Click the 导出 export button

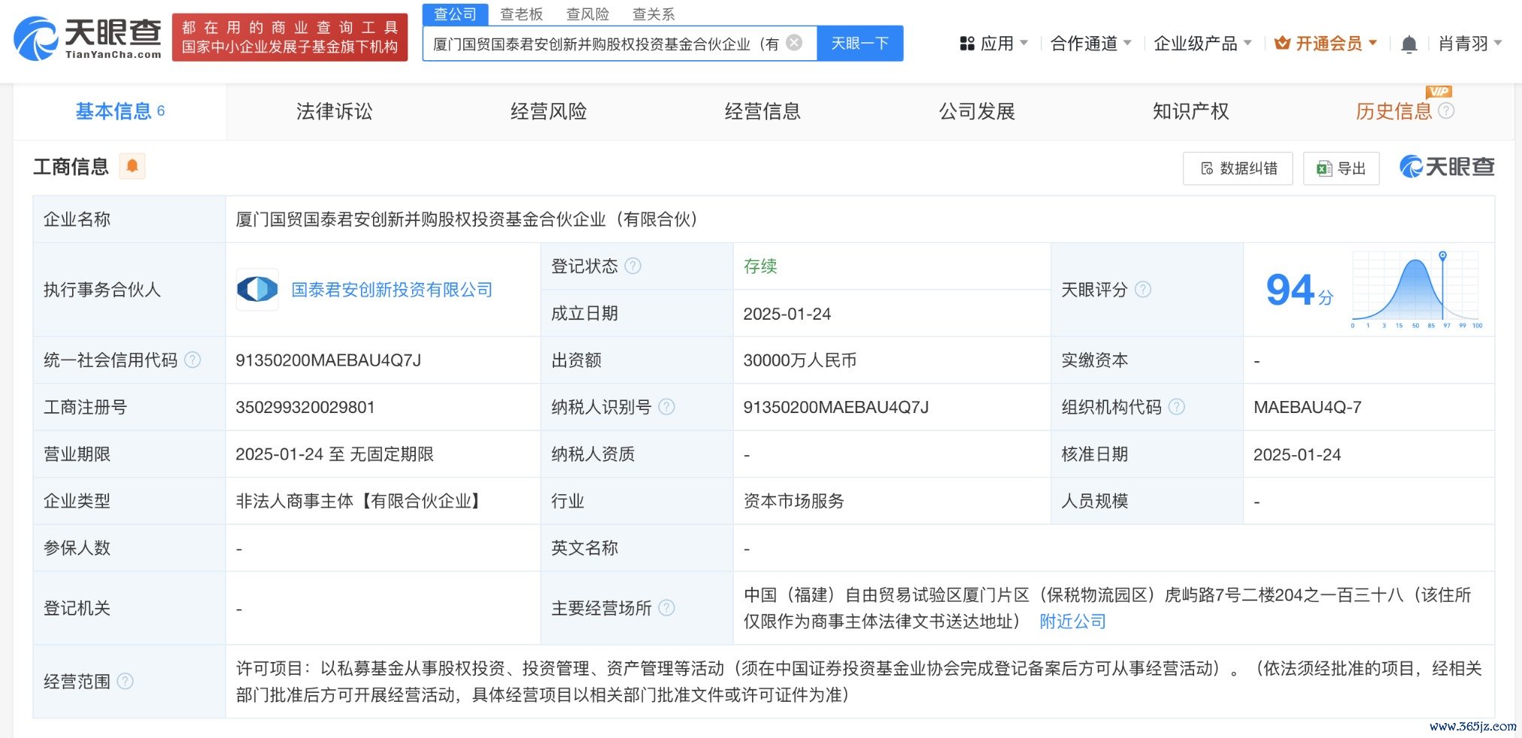[1341, 169]
